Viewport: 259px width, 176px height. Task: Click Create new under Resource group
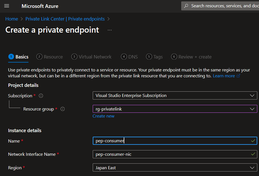[x=103, y=116]
